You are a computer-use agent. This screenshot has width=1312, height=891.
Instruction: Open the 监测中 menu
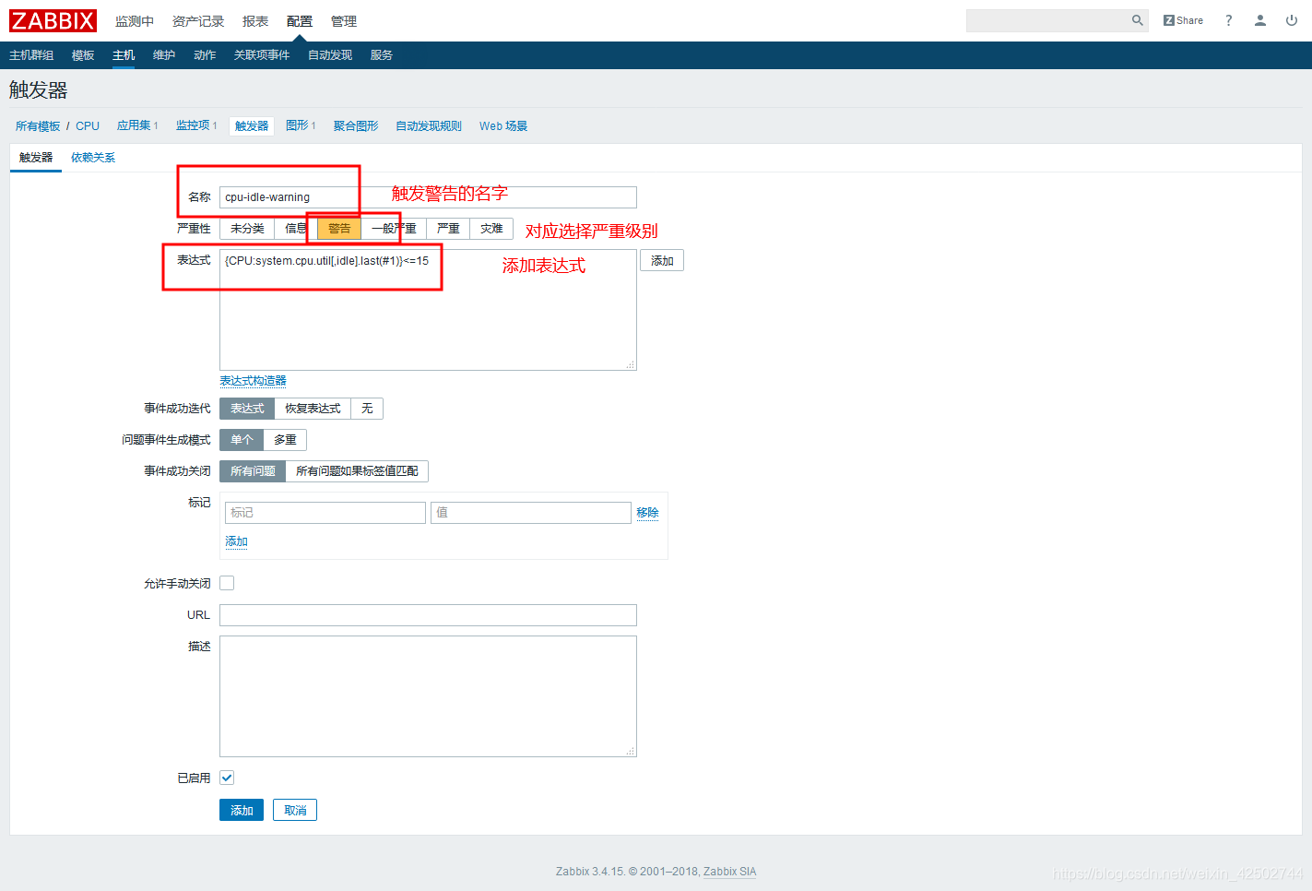coord(135,21)
